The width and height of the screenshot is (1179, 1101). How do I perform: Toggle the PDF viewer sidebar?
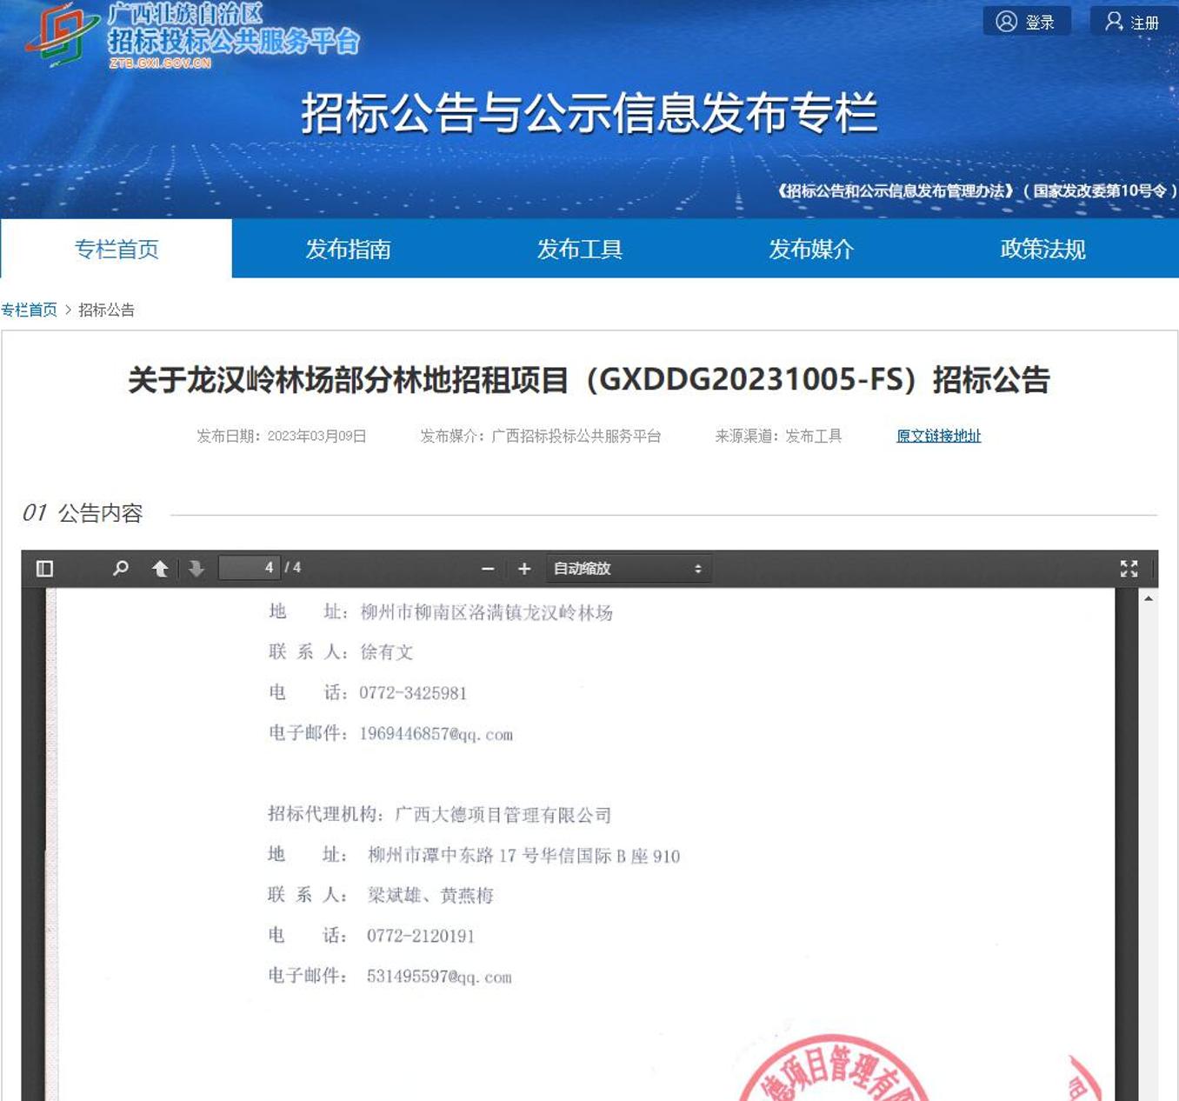45,569
